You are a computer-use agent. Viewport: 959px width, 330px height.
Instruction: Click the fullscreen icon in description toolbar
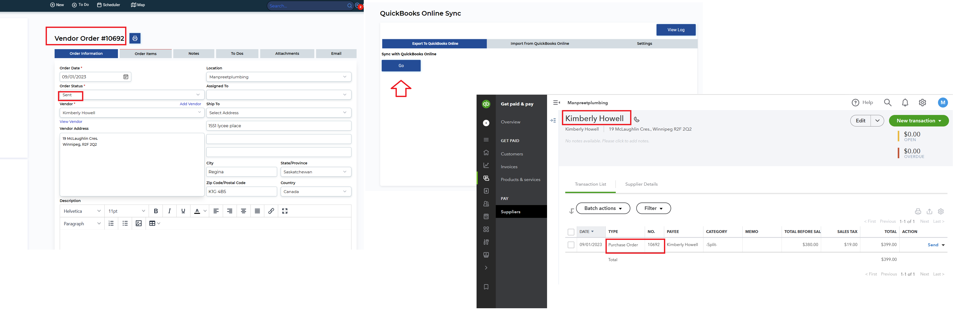[x=285, y=211]
